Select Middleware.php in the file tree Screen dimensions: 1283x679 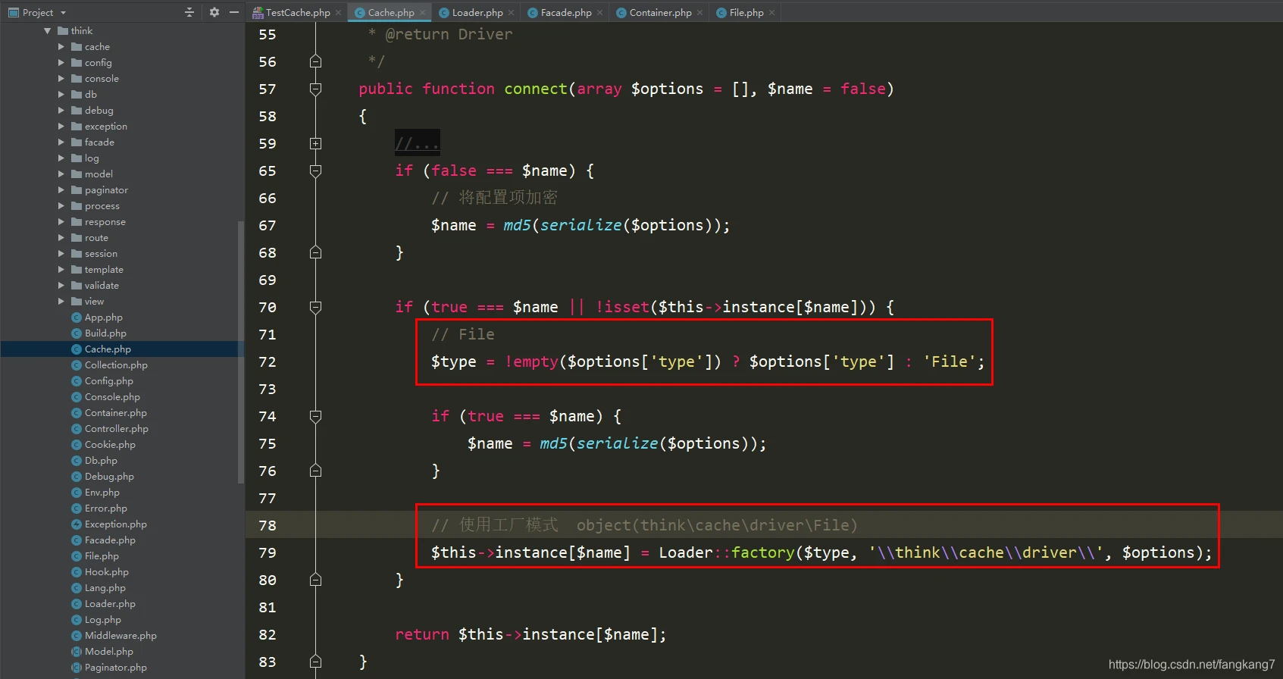point(120,636)
